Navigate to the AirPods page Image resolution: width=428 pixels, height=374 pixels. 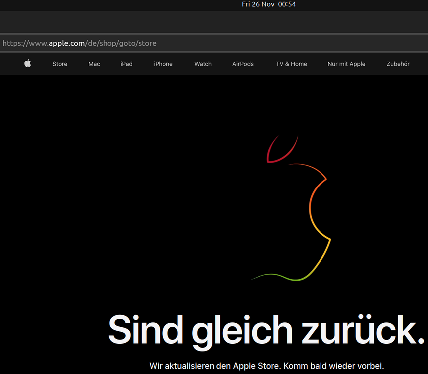tap(243, 64)
